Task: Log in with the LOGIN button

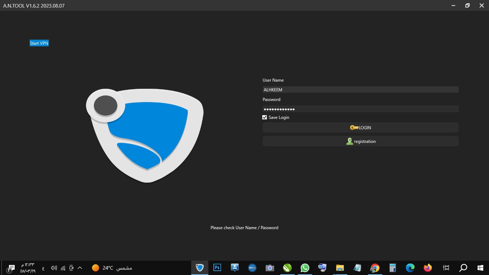Action: pos(360,127)
